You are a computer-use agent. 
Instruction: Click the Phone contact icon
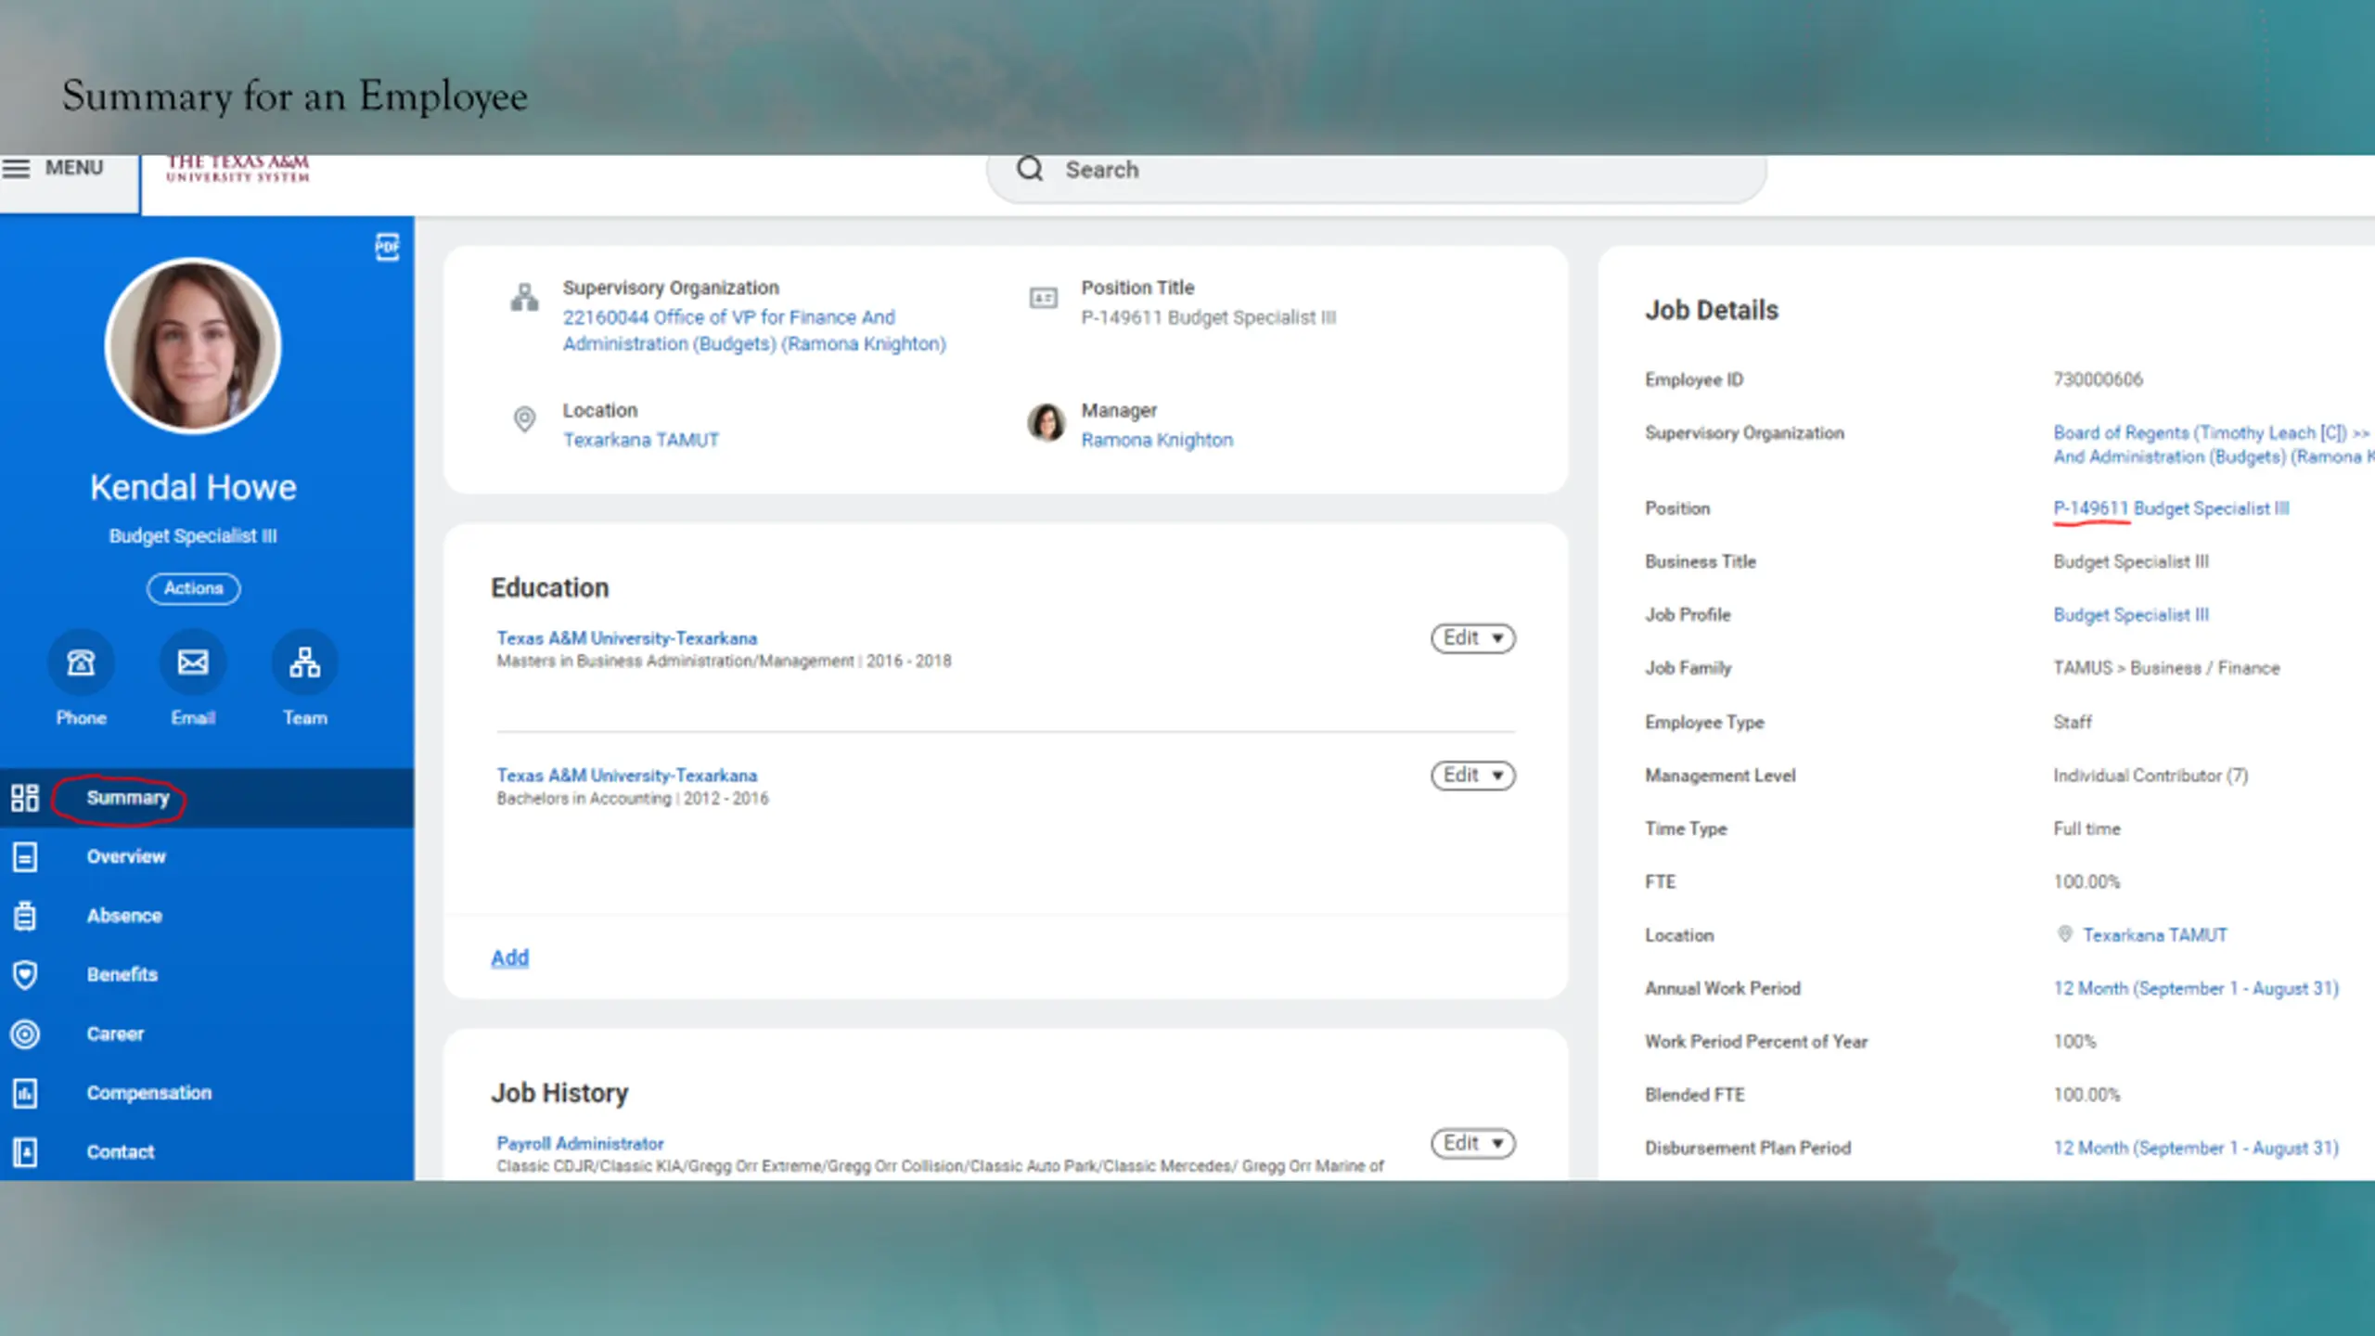coord(81,662)
